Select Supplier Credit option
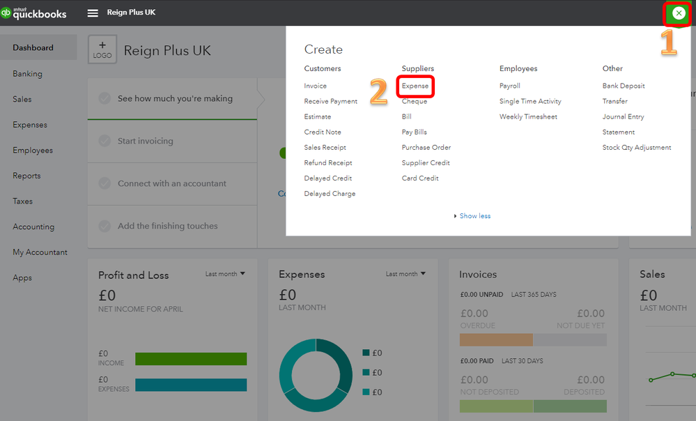696x421 pixels. (x=426, y=163)
